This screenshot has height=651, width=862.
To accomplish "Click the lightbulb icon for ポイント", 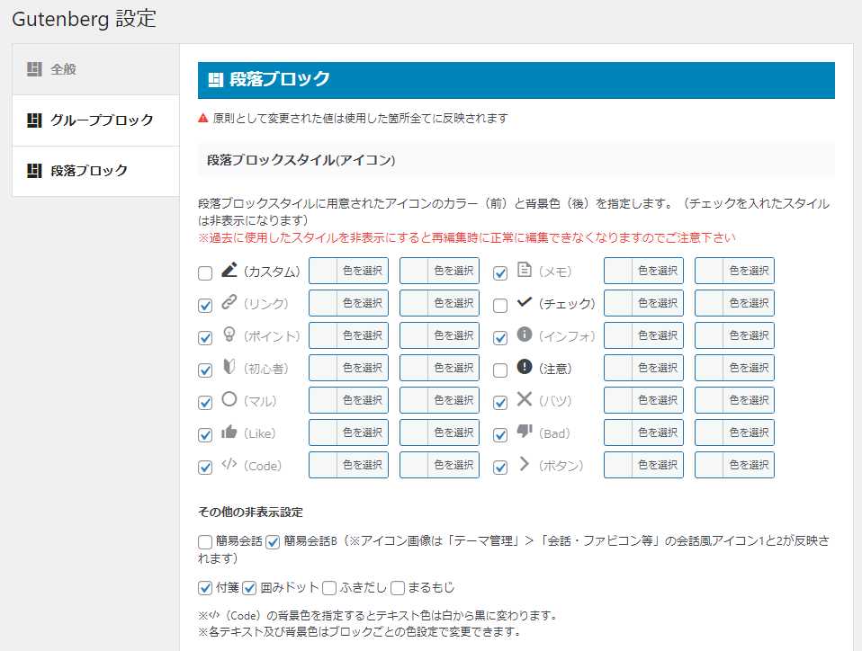I will click(x=229, y=335).
